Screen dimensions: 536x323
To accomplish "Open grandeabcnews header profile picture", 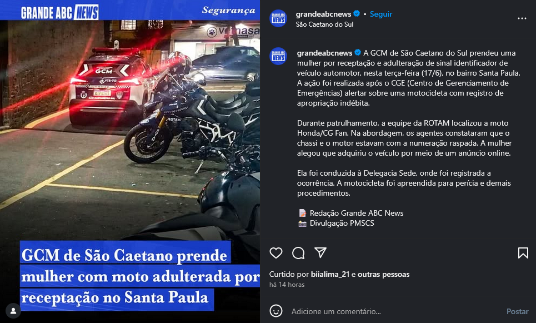I will click(x=278, y=18).
